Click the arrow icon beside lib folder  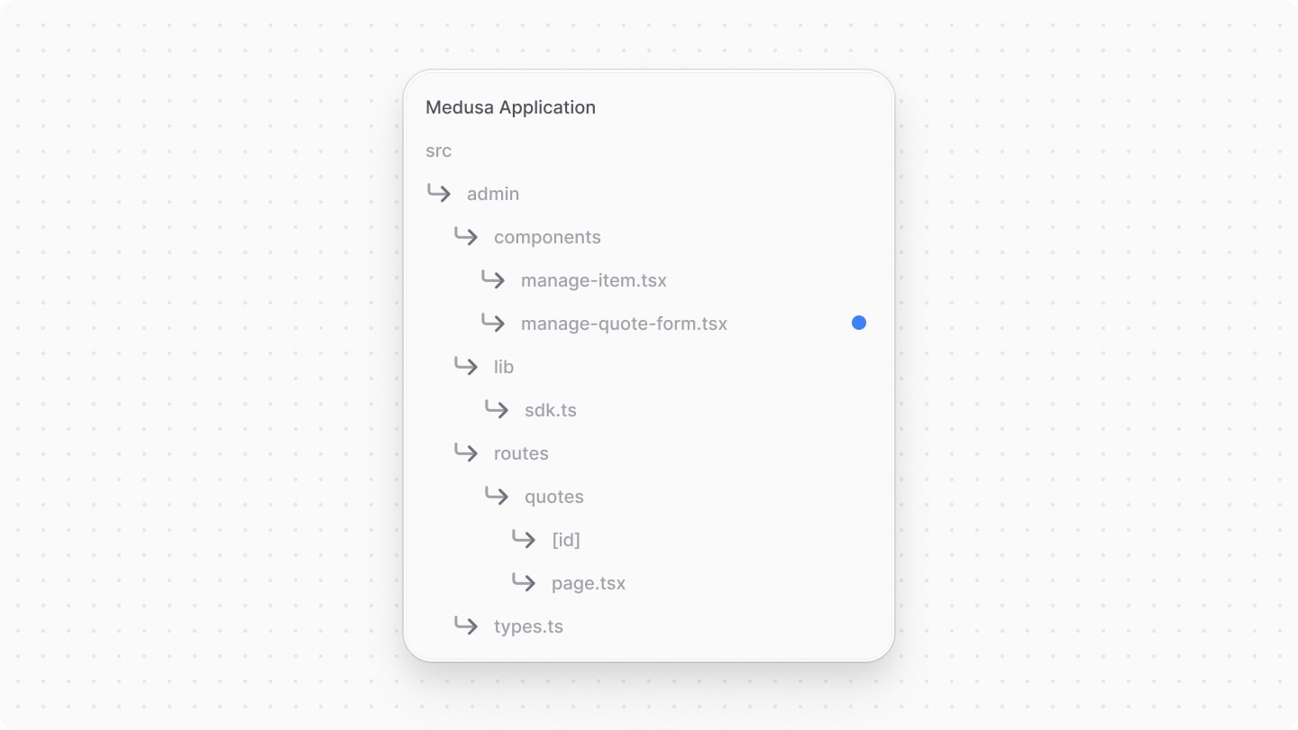467,366
